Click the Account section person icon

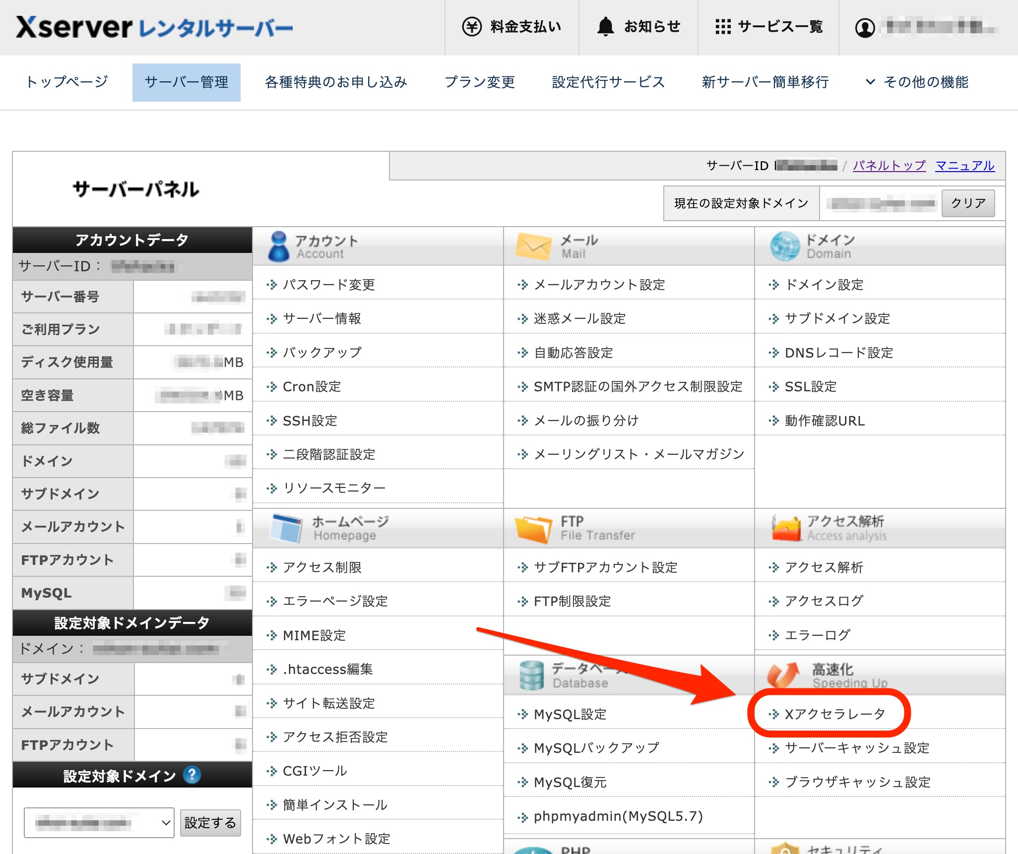pos(278,246)
